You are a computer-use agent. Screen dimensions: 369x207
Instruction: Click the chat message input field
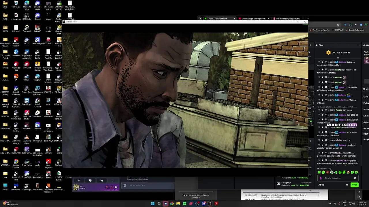338,178
